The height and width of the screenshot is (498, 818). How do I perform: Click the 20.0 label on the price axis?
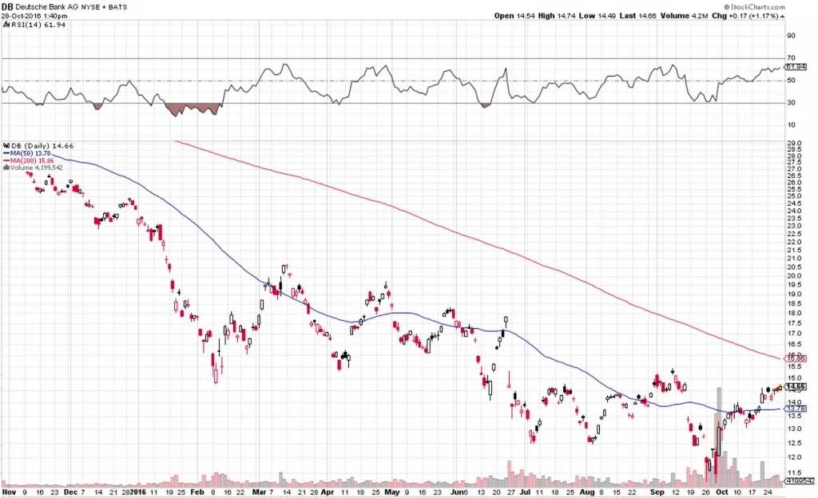pyautogui.click(x=793, y=276)
